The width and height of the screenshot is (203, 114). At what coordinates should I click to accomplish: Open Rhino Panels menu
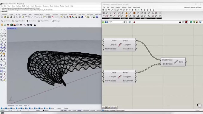click(67, 6)
